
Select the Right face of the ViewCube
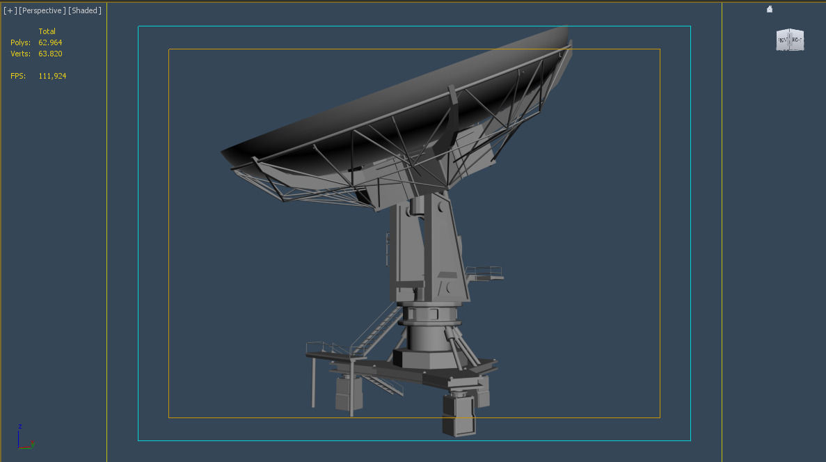tap(797, 40)
